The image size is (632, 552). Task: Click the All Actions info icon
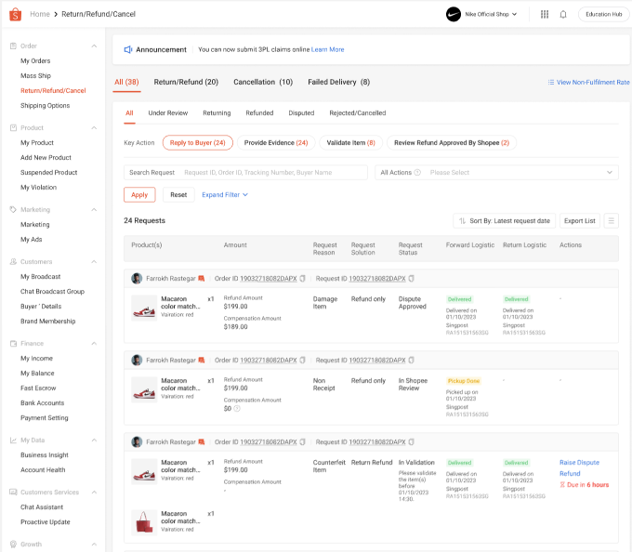(417, 172)
